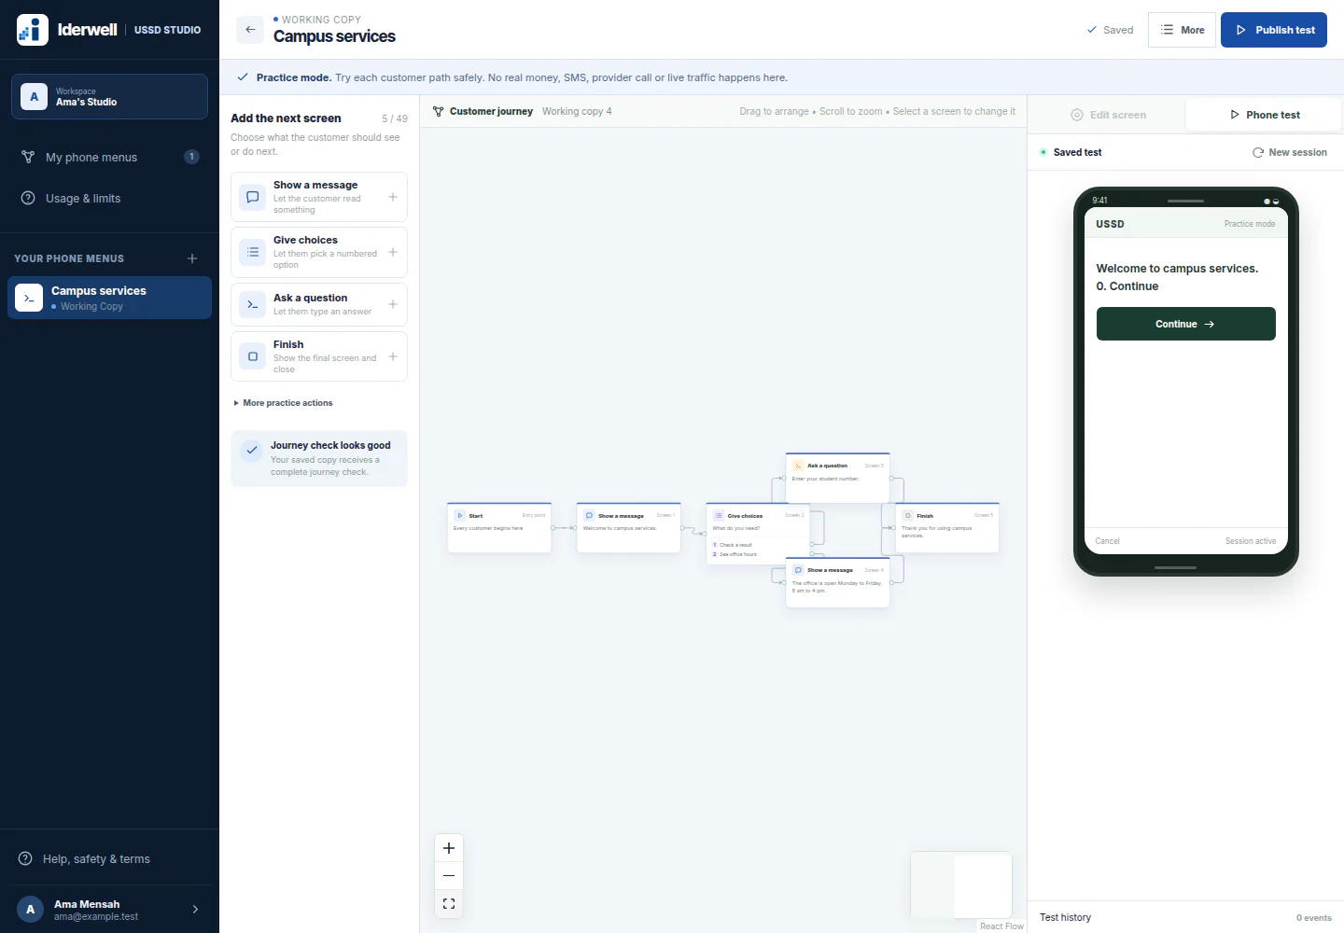Select the Campus services menu in sidebar
The width and height of the screenshot is (1344, 933).
[x=109, y=298]
